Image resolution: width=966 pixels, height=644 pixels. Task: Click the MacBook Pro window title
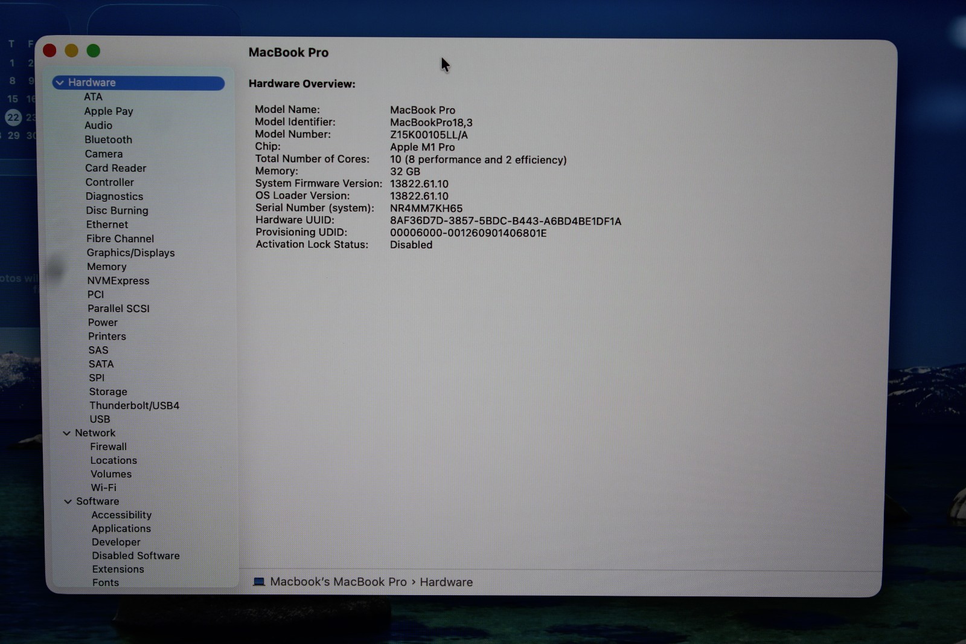289,53
